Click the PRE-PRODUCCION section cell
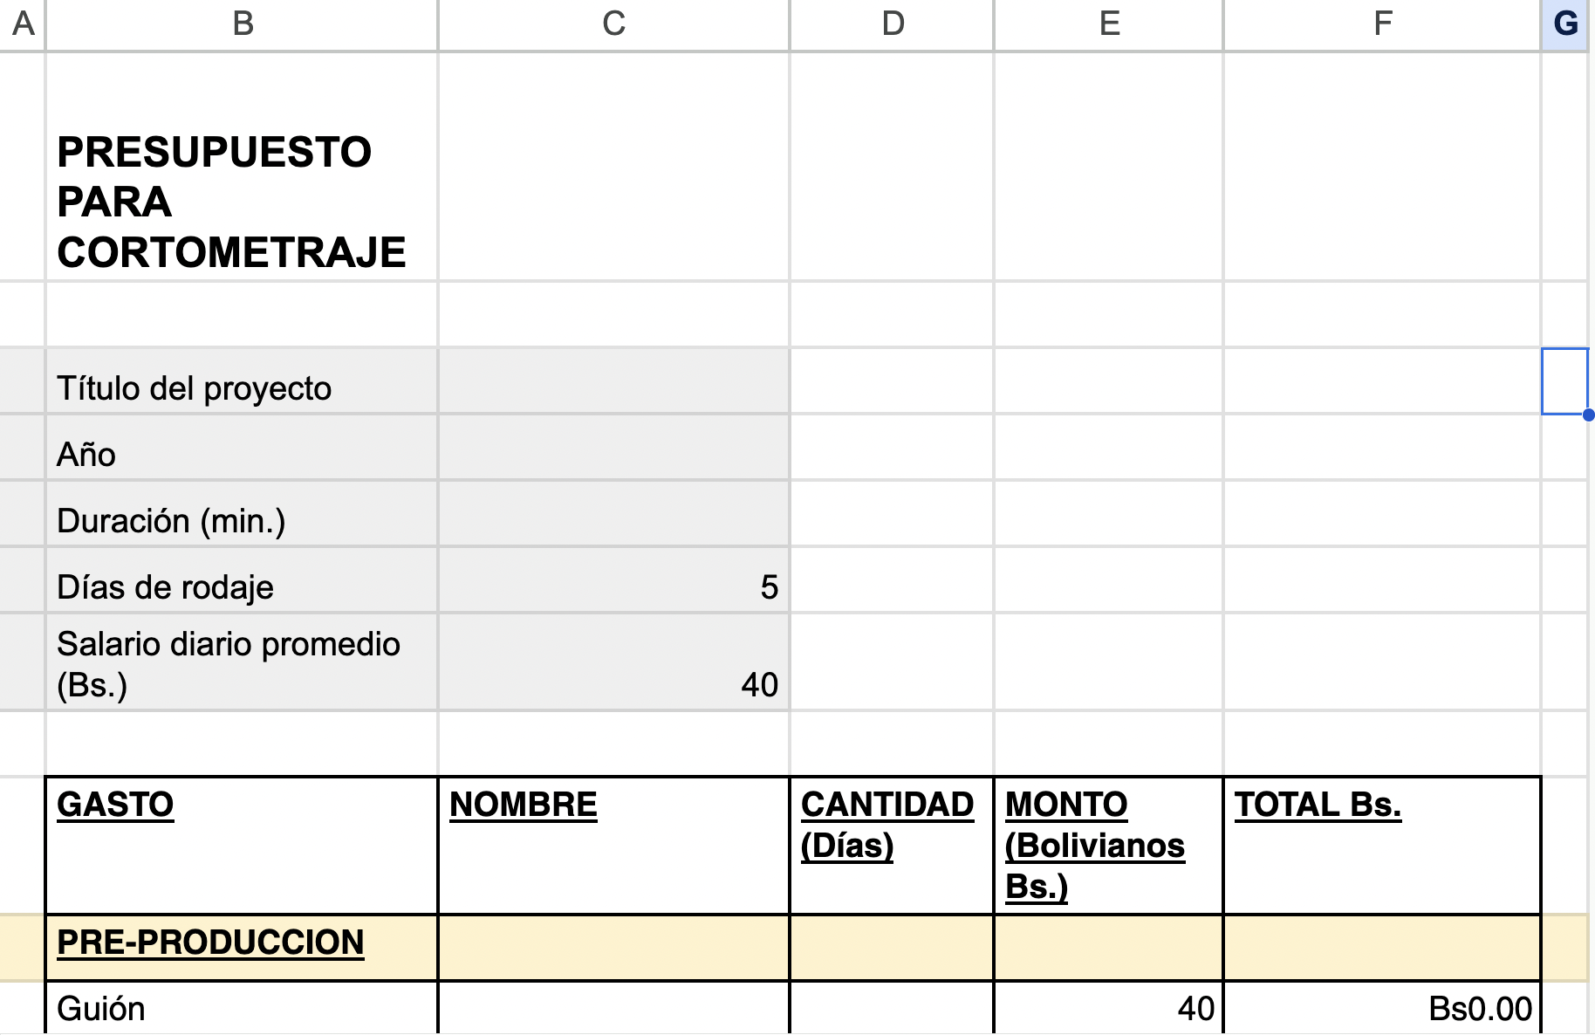Screen dimensions: 1595x1035 (x=242, y=947)
